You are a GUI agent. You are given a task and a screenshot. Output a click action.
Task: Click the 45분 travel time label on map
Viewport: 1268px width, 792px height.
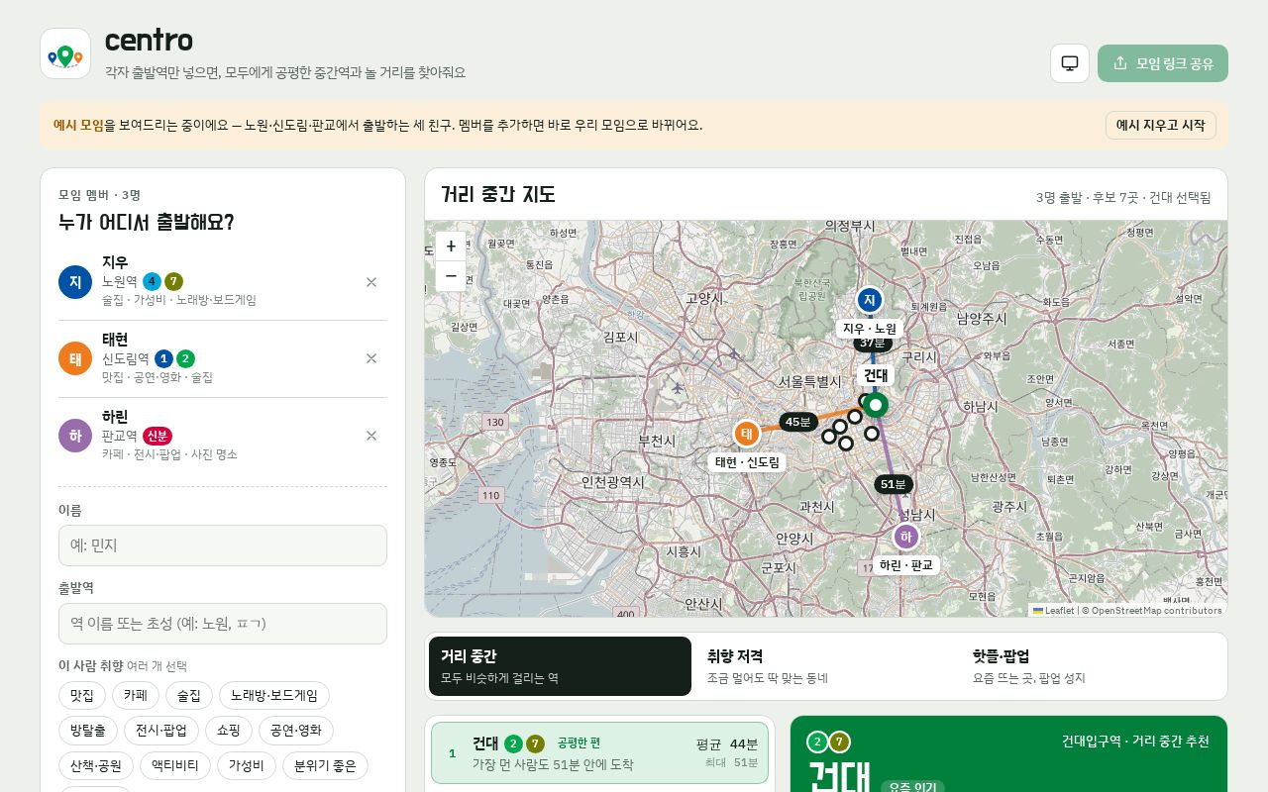coord(797,422)
